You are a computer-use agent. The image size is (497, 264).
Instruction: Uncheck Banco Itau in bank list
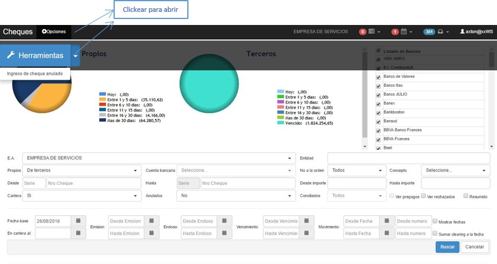point(378,86)
